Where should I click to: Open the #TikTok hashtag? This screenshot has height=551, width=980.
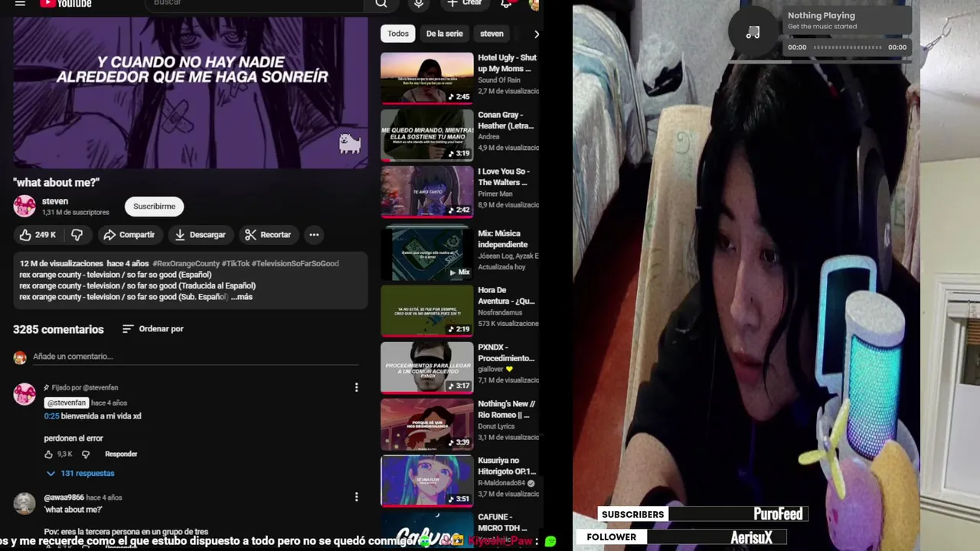click(236, 263)
